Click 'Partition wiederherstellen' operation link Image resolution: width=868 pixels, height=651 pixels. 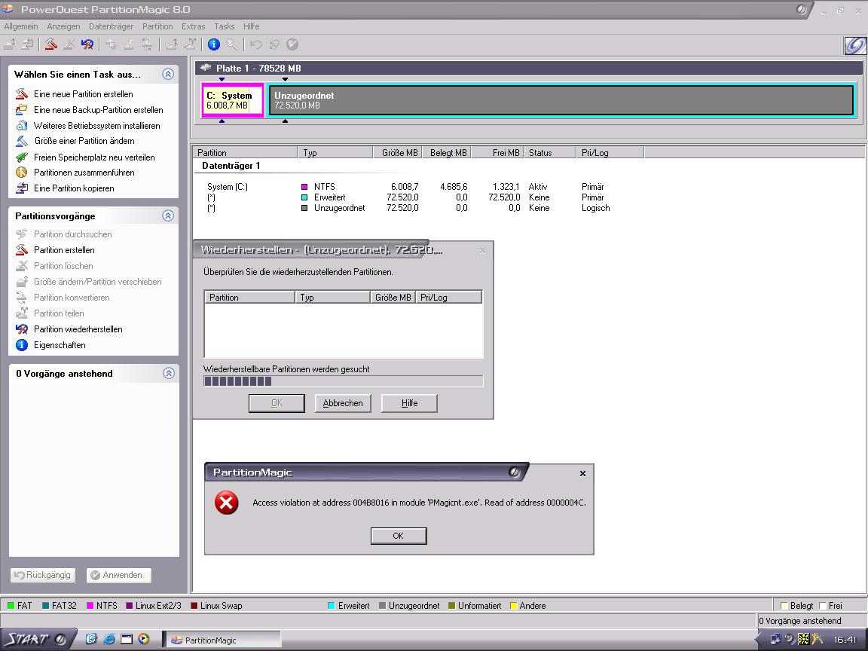(78, 329)
